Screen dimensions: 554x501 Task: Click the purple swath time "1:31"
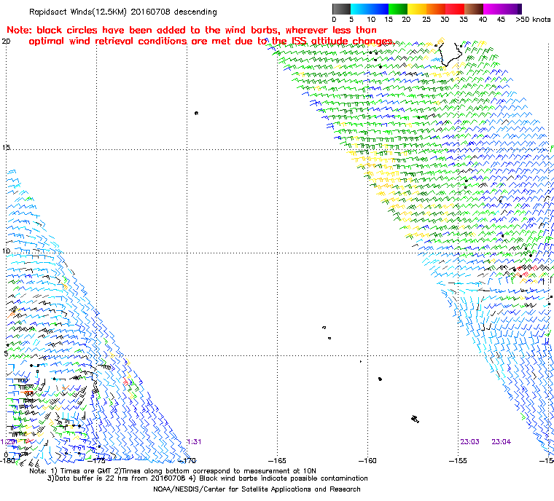click(x=194, y=442)
